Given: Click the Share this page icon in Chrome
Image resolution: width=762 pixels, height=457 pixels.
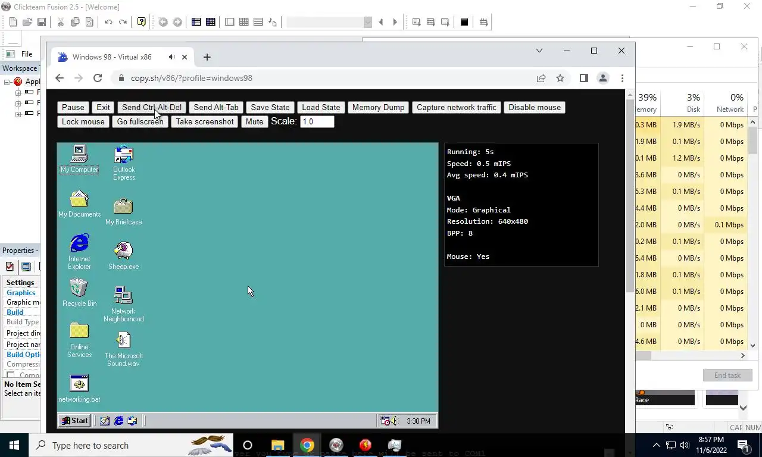Looking at the screenshot, I should [541, 78].
